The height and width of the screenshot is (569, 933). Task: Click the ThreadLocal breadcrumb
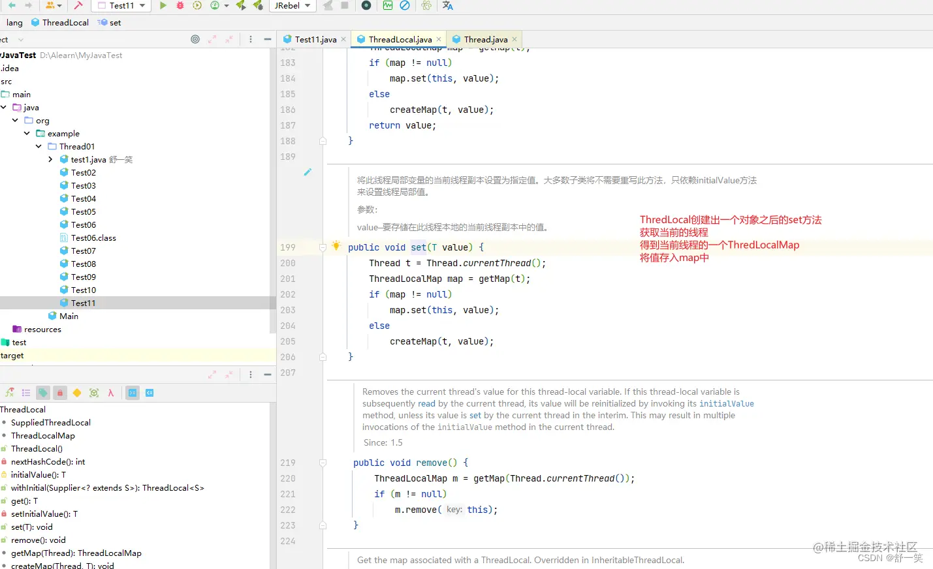tap(60, 22)
